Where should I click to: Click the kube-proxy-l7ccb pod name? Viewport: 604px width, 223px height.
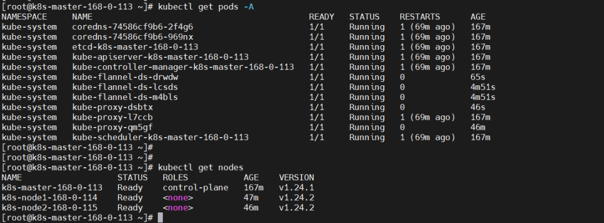coord(112,117)
